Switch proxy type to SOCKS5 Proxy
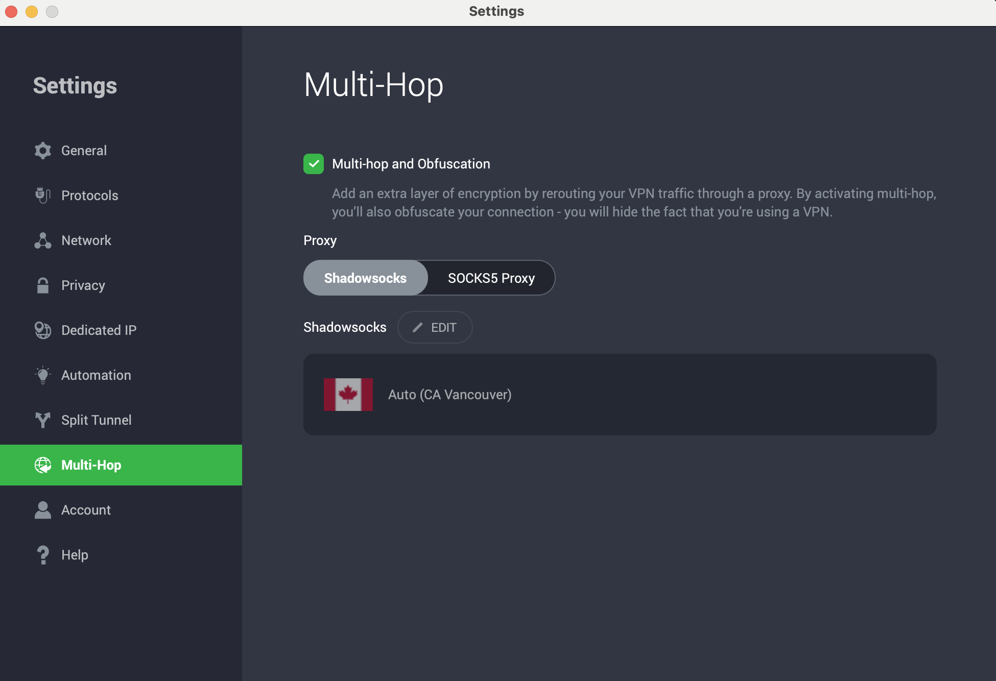The image size is (996, 681). click(491, 278)
